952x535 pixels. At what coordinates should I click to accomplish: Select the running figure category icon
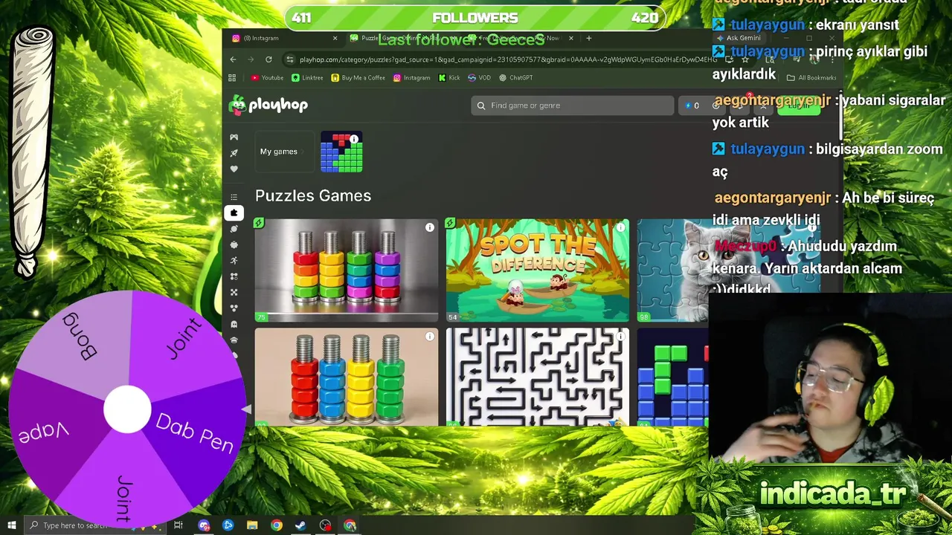(234, 260)
